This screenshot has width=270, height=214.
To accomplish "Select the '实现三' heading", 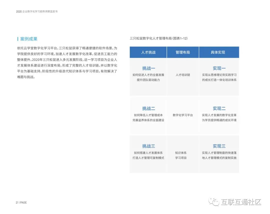I will pyautogui.click(x=219, y=146).
